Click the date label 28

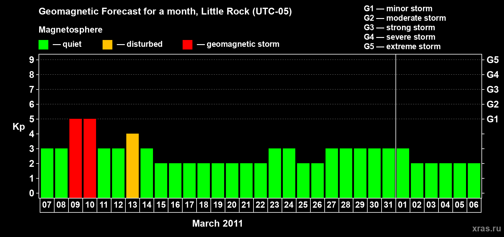click(346, 205)
